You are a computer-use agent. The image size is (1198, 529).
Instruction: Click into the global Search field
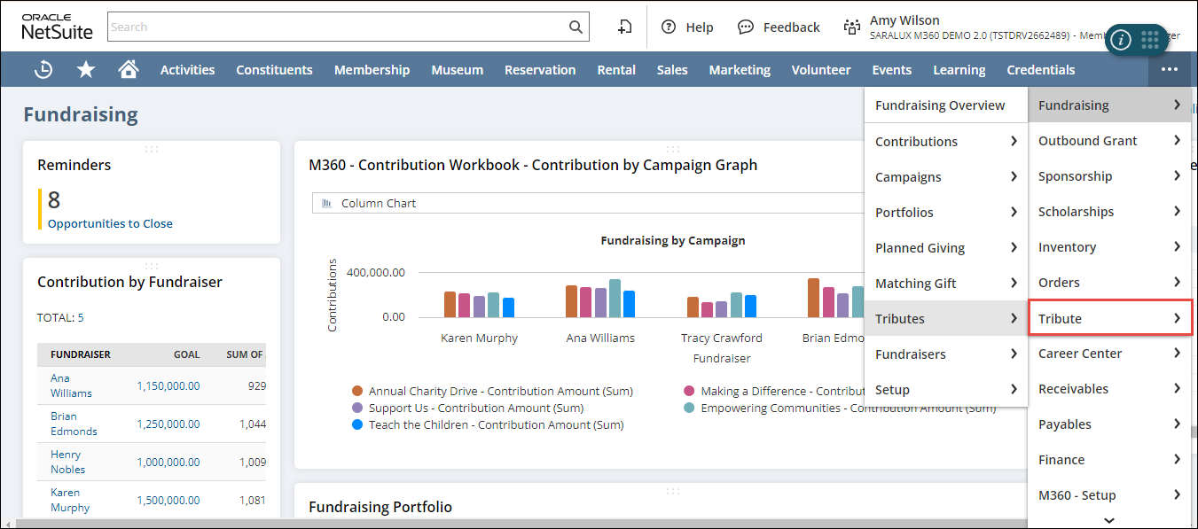pos(337,27)
